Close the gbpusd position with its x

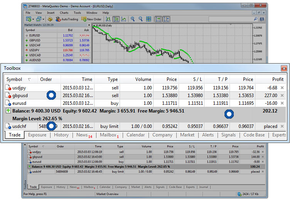[x=282, y=96]
